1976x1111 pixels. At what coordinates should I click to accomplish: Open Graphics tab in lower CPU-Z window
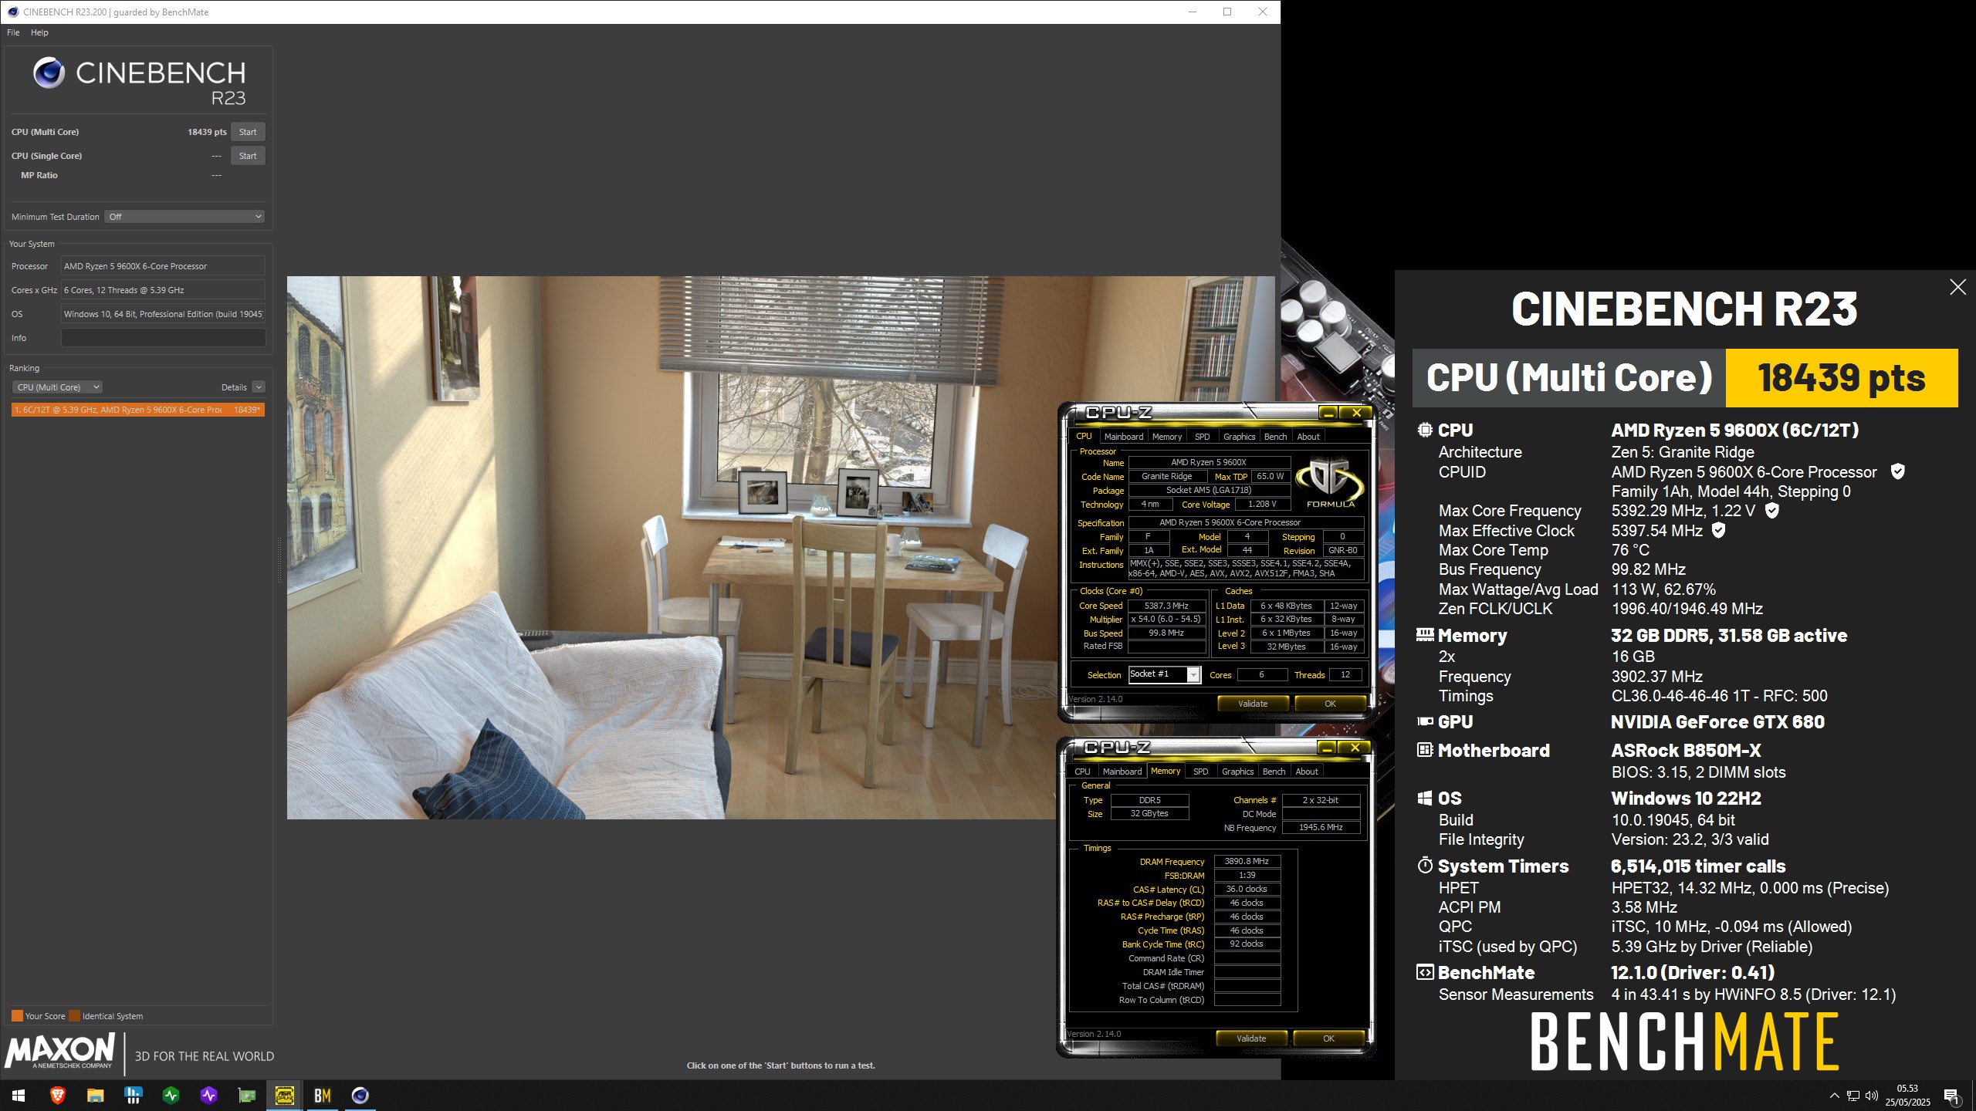pos(1237,772)
